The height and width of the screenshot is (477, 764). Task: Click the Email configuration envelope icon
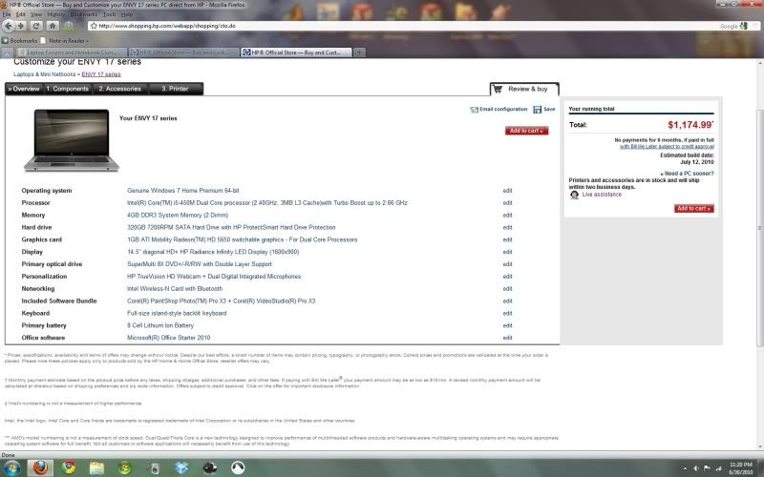[x=474, y=110]
